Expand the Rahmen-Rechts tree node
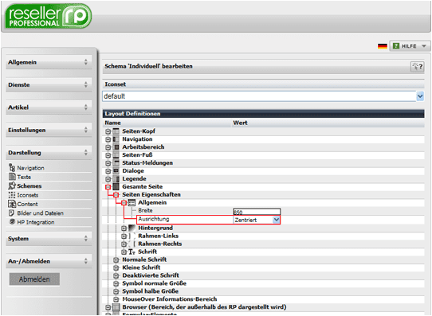The height and width of the screenshot is (316, 432). 124,244
